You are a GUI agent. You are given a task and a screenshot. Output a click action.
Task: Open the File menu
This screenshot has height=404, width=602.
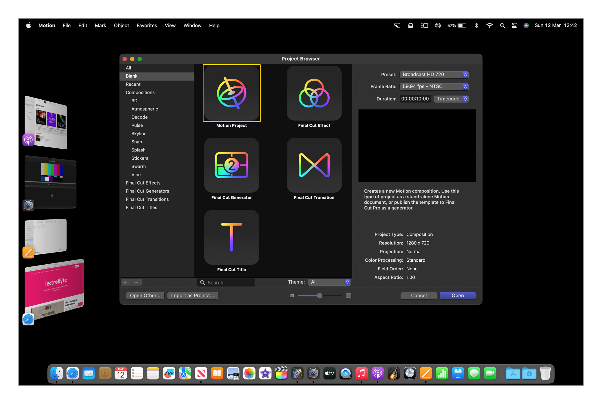[x=67, y=26]
